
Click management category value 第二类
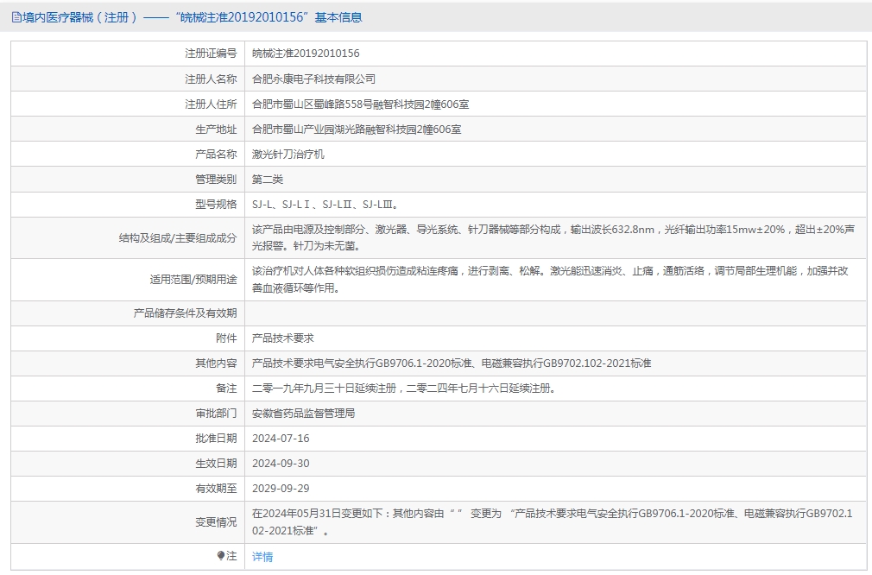tap(268, 180)
